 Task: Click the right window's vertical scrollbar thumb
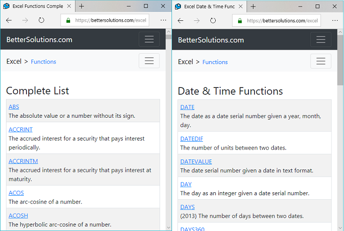pyautogui.click(x=340, y=60)
